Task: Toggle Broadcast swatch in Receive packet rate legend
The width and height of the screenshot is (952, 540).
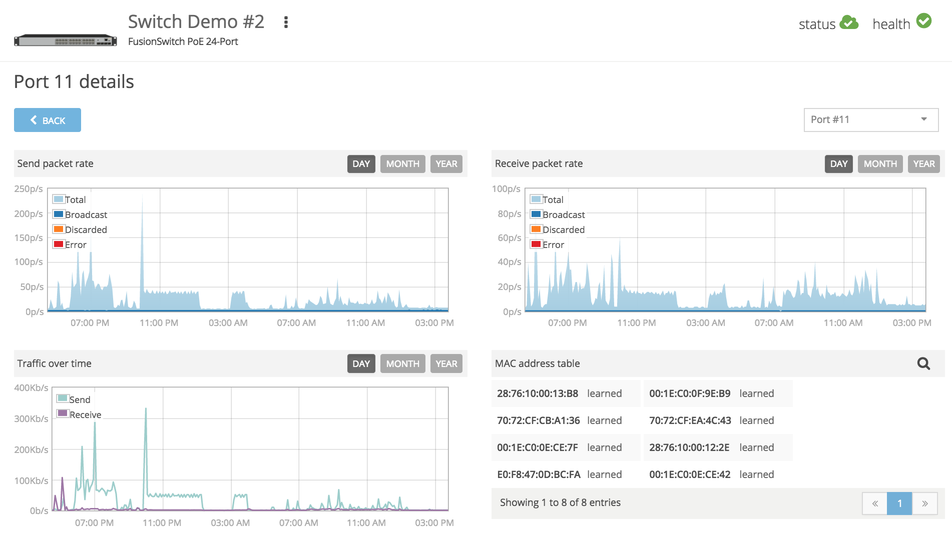Action: [x=536, y=214]
